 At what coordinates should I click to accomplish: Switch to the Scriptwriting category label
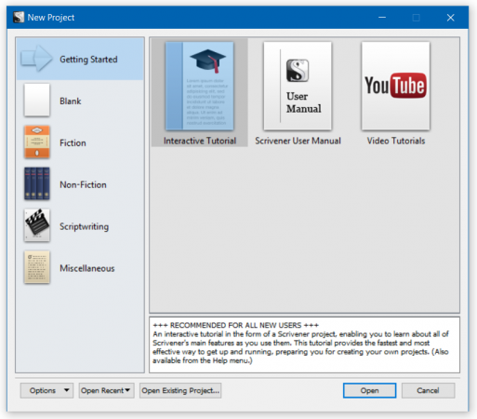pyautogui.click(x=85, y=226)
